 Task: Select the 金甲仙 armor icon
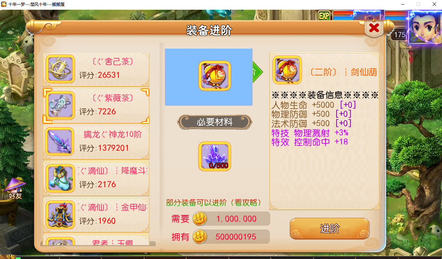(61, 215)
